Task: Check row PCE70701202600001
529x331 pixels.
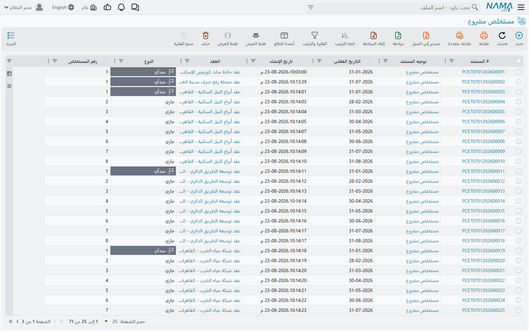Action: [519, 72]
